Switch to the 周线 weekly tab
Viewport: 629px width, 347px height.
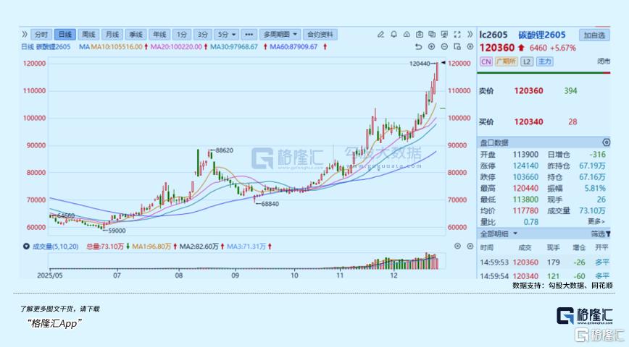click(88, 34)
